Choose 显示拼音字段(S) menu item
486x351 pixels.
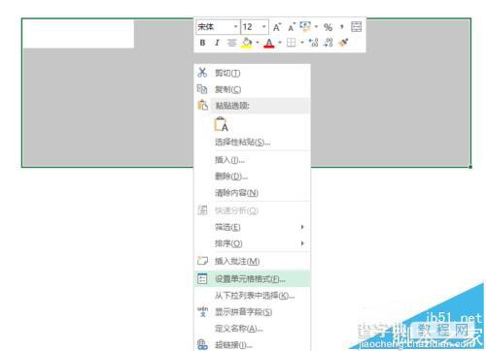252,312
